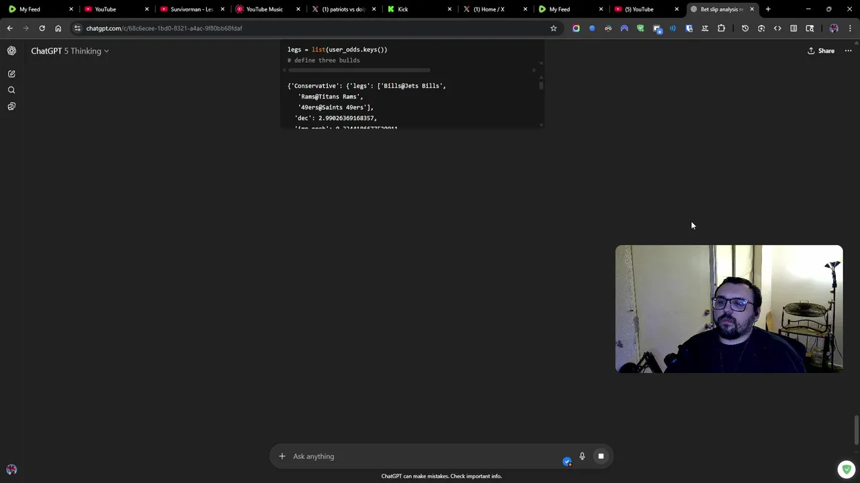Click the webcam video overlay

[x=729, y=309]
